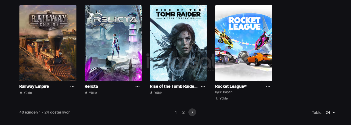This screenshot has height=125, width=351.
Task: Click download icon under Railway Empire
Action: 21,93
